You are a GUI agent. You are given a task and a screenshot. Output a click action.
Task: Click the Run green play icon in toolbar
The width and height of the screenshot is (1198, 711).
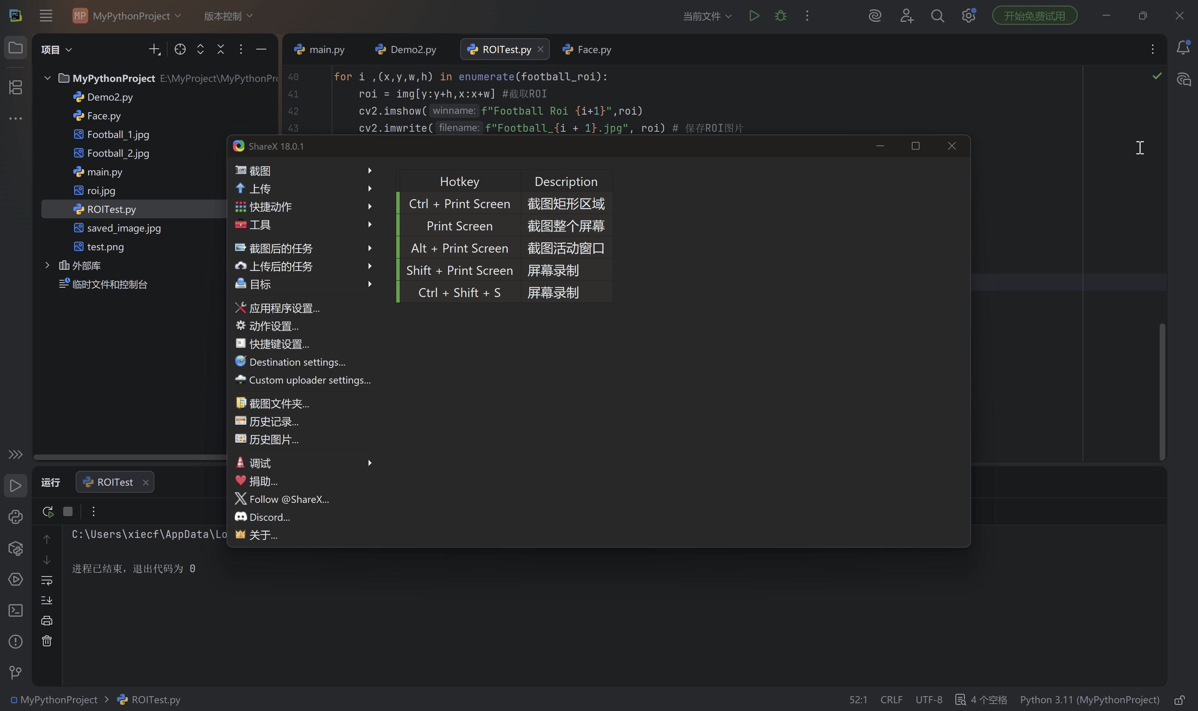click(x=754, y=16)
